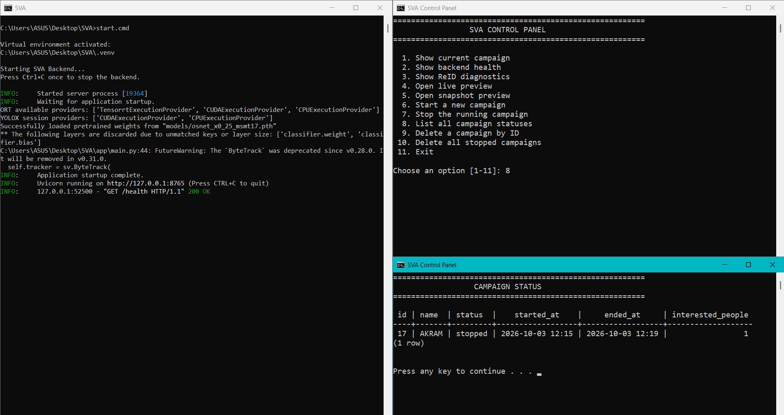
Task: Click menu line "11. Exit"
Action: pos(416,152)
